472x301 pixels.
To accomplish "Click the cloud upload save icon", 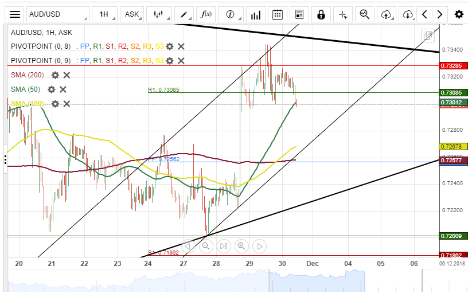I will click(x=386, y=14).
